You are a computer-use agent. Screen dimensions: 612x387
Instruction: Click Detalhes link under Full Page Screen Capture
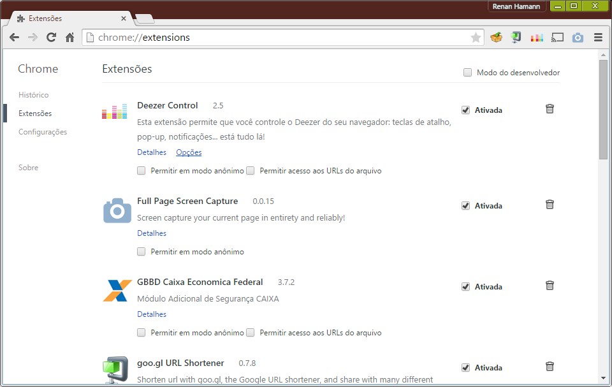(152, 233)
